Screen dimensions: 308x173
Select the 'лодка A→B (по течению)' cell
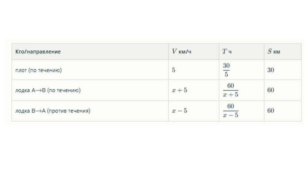[x=48, y=90]
